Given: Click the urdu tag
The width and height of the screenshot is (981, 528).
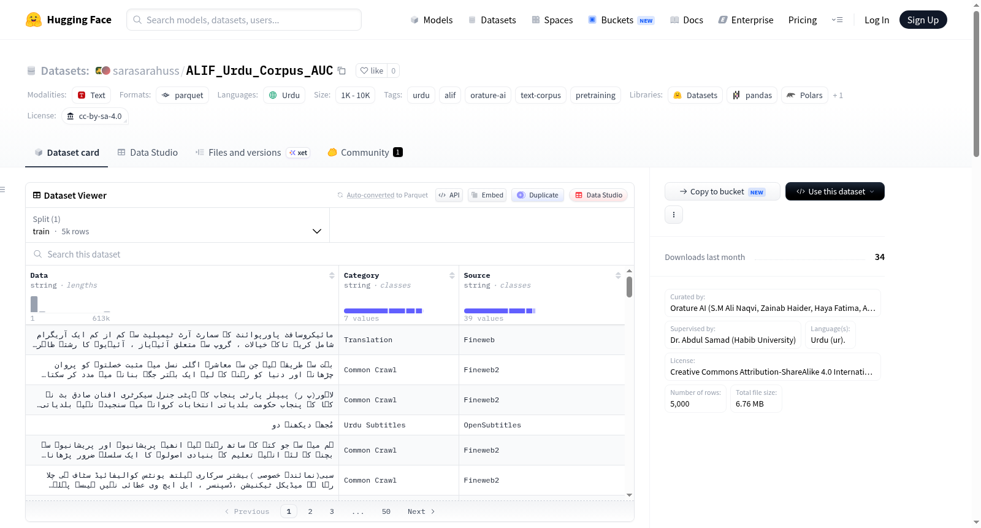Looking at the screenshot, I should pyautogui.click(x=421, y=95).
